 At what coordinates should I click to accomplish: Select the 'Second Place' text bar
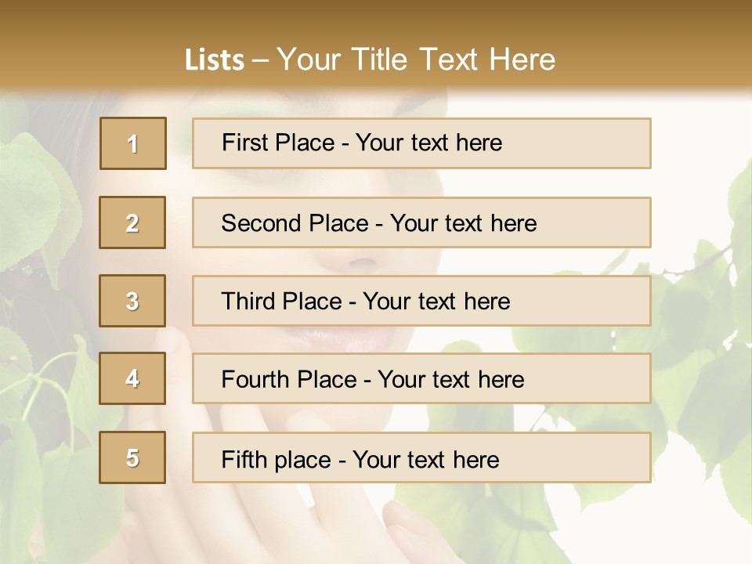coord(421,222)
